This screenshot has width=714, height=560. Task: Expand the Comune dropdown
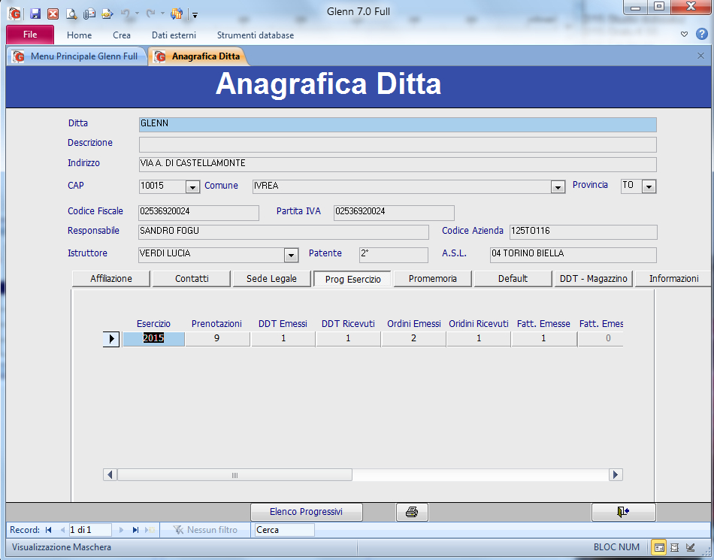(x=558, y=186)
